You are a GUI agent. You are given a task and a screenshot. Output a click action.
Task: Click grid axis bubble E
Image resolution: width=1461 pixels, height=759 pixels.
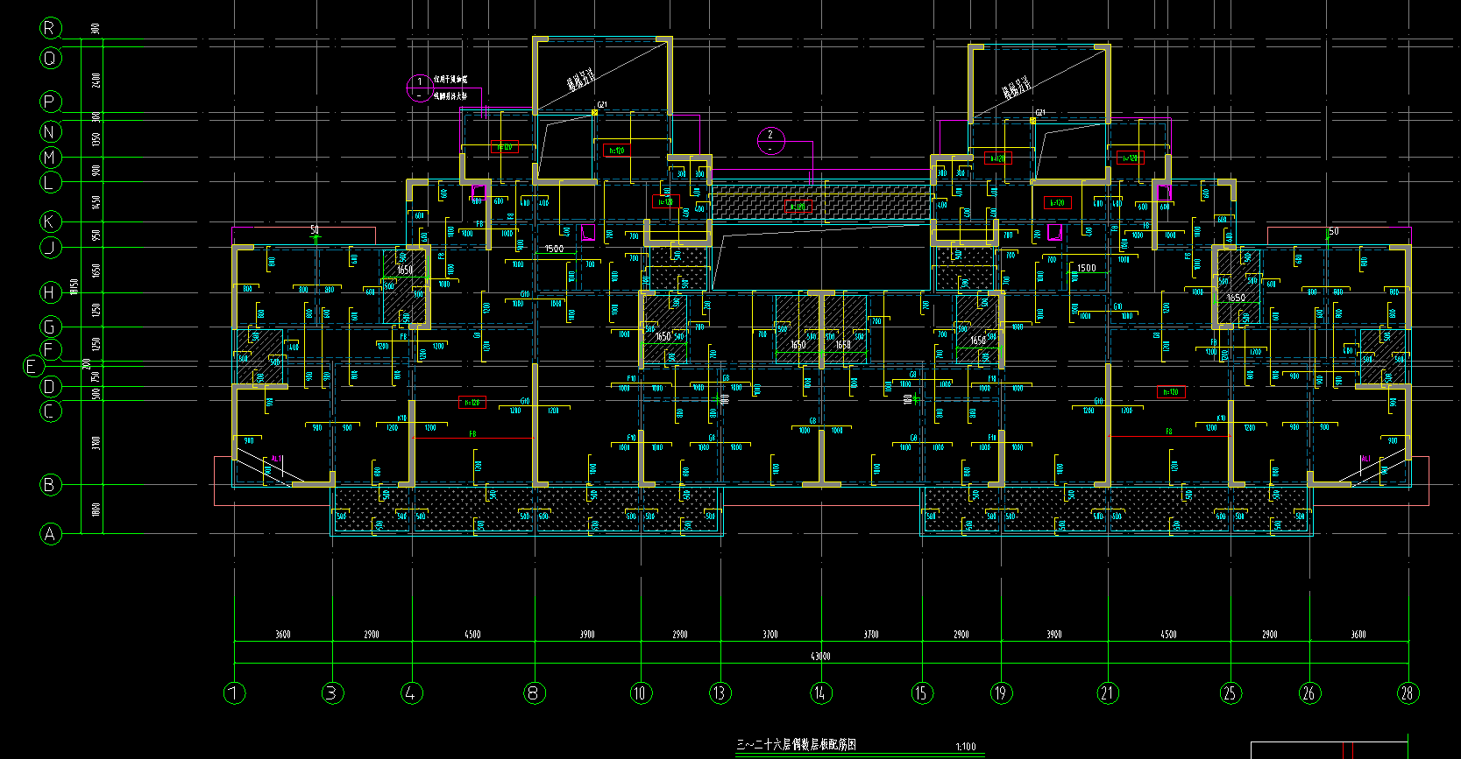(x=33, y=366)
